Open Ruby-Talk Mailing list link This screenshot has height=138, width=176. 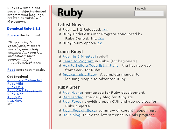tap(25, 80)
